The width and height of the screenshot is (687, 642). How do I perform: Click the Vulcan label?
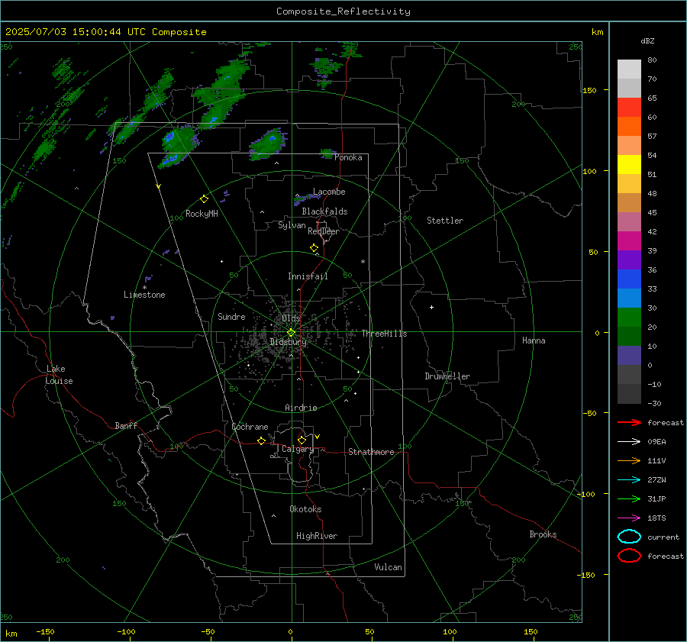388,567
